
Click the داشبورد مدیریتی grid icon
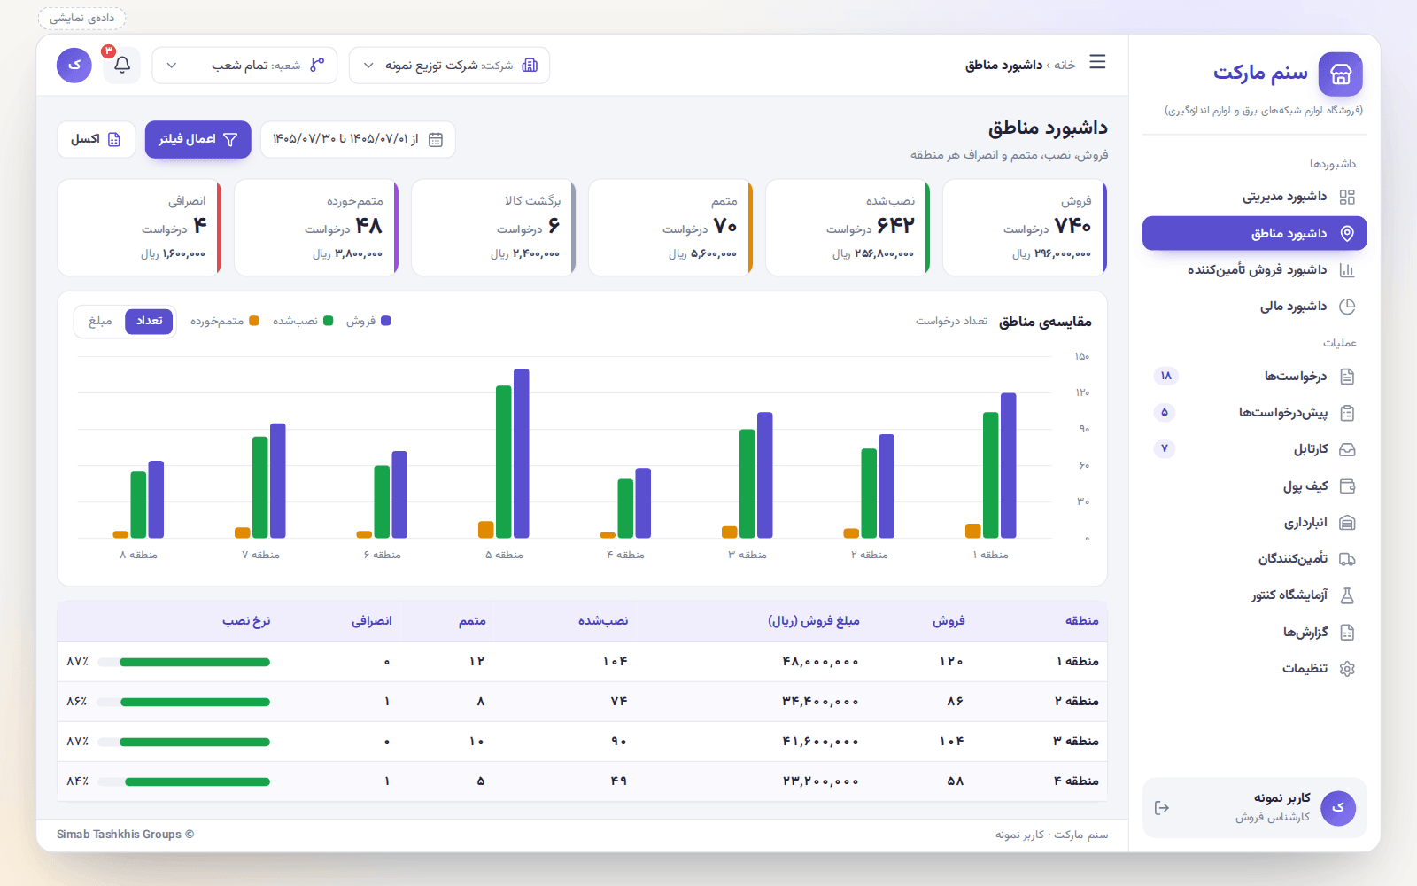click(1347, 197)
